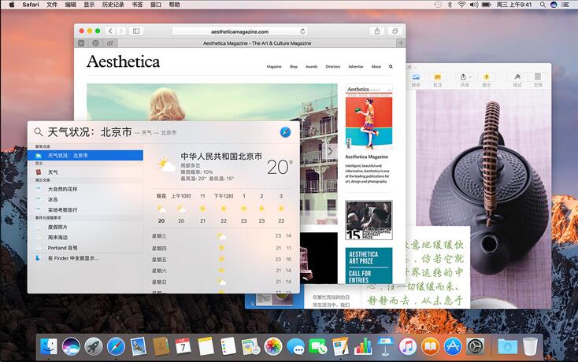This screenshot has width=578, height=362.
Task: Click the Awards link on Aesthetica site
Action: (311, 67)
